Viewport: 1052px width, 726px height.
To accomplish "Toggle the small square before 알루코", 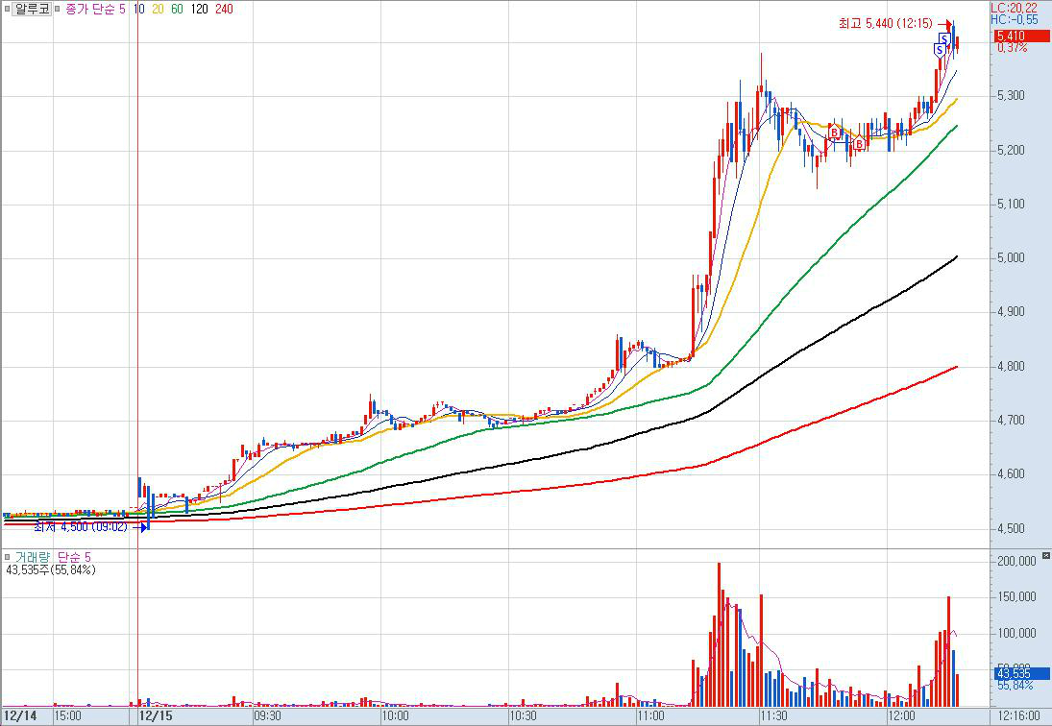I will pos(8,9).
